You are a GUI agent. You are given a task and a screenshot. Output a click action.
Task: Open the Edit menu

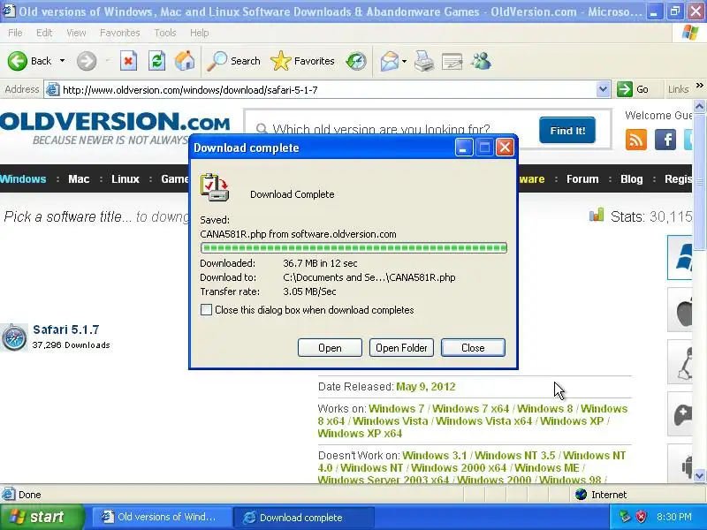(44, 33)
